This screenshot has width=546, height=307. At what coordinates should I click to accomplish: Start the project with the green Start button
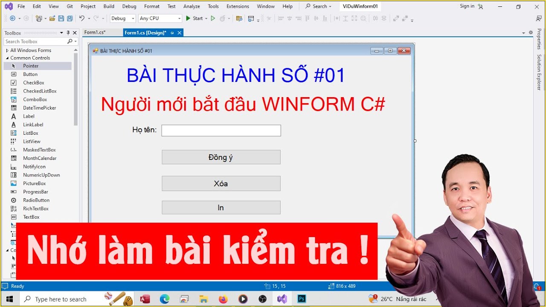pyautogui.click(x=194, y=18)
